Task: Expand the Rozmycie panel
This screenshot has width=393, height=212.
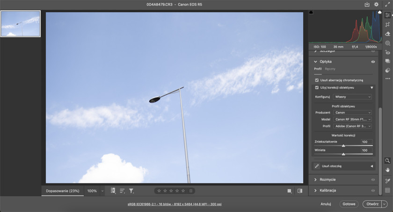Action: click(x=315, y=180)
